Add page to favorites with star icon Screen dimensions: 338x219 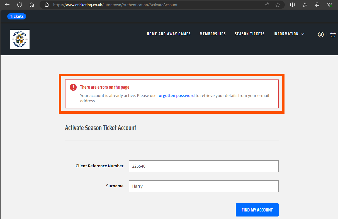[278, 5]
